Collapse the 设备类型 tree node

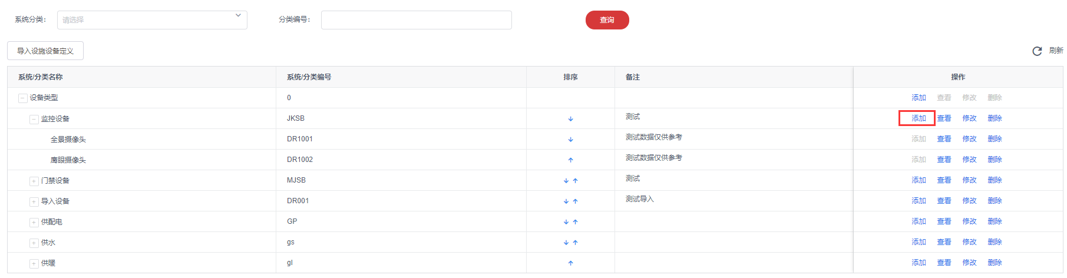(22, 98)
